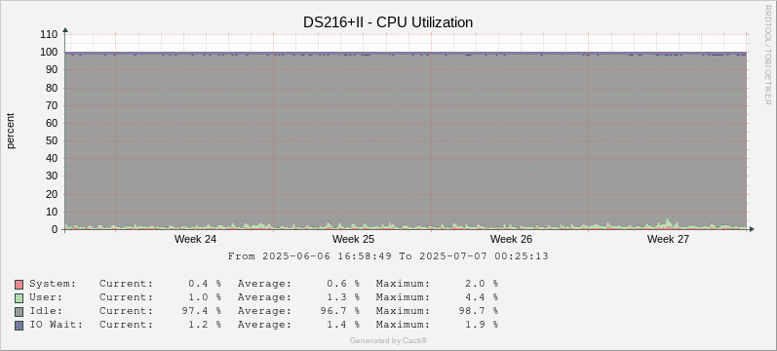
Task: Click the Week 26 axis label
Action: tap(511, 239)
